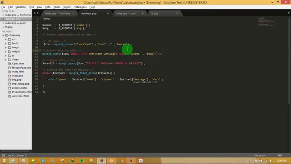Open Php.php from the sidebar
Viewport: 291px width, 164px height.
coord(17,80)
